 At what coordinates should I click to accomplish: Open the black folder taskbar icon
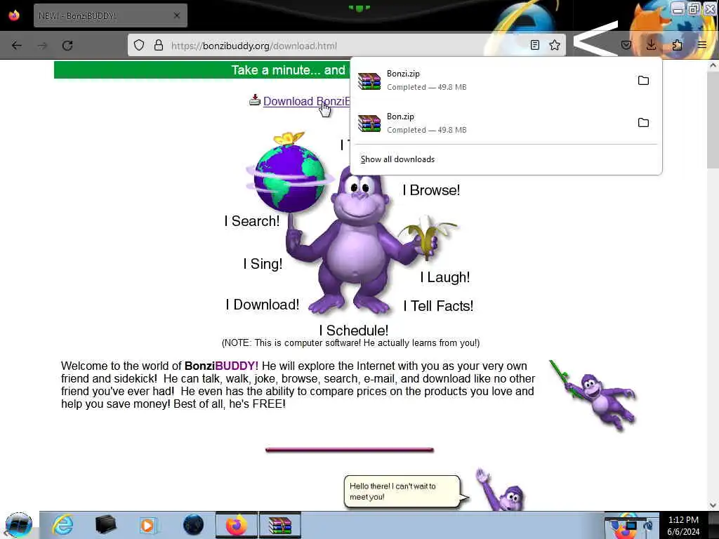105,525
